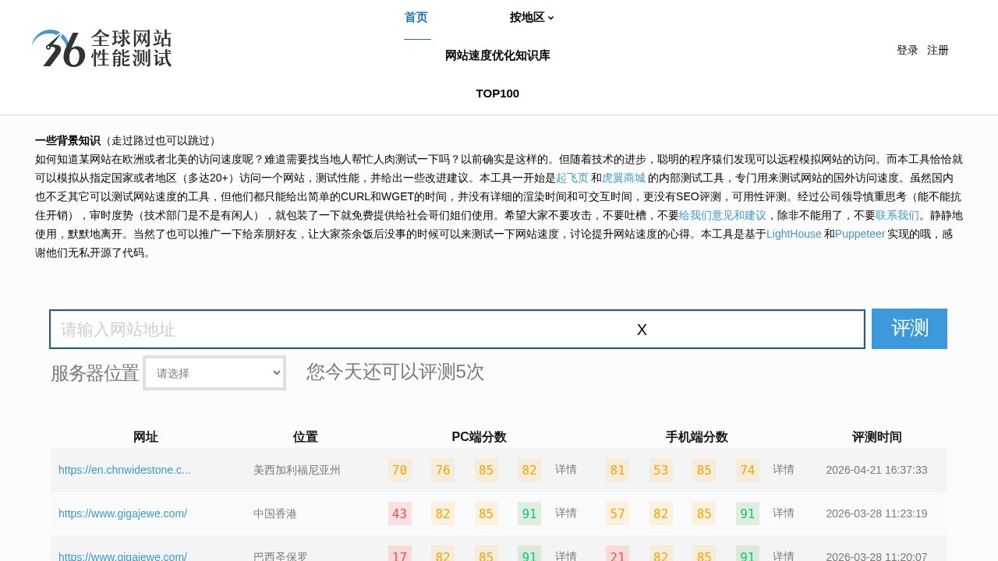Open mobile 详情 for 中国香港 row
Viewport: 998px width, 561px height.
[784, 513]
